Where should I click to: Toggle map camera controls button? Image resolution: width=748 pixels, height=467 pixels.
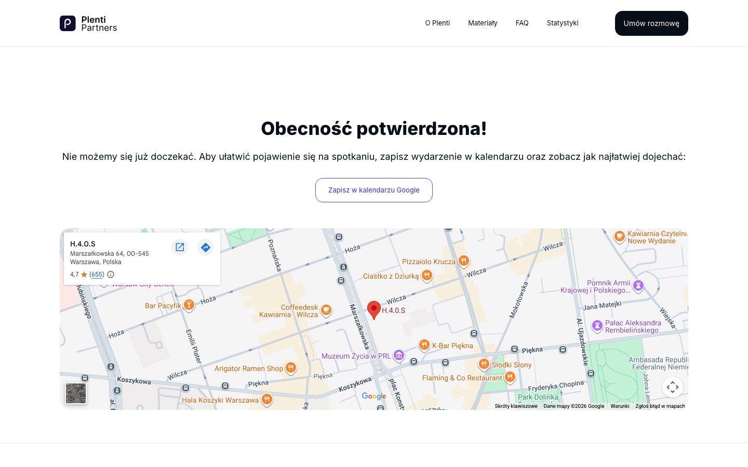[673, 387]
